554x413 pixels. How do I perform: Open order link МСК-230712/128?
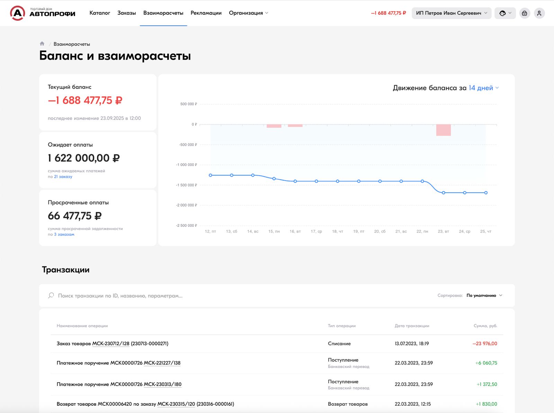pos(110,344)
